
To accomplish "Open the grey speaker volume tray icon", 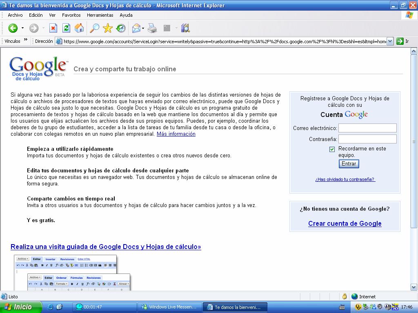I will pos(380,307).
